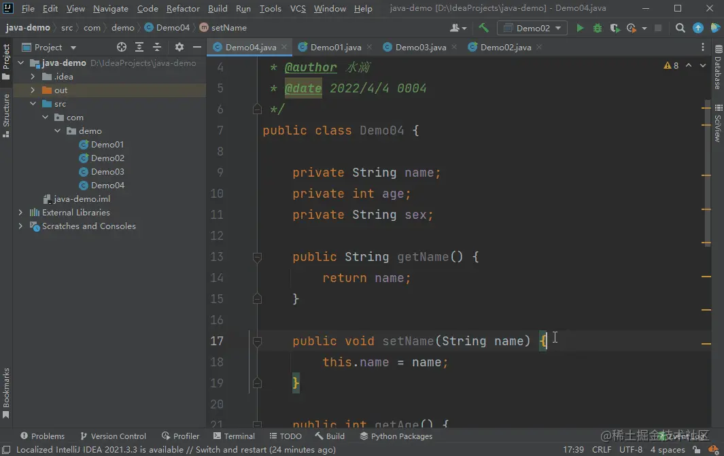Open the Profiler tool window
The width and height of the screenshot is (724, 456).
[x=181, y=436]
